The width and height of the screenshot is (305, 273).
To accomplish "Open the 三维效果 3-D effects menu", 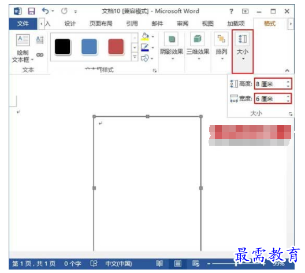I will 198,47.
